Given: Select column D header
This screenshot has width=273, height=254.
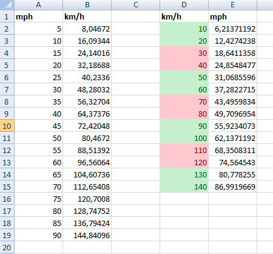Looking at the screenshot, I should pos(184,5).
